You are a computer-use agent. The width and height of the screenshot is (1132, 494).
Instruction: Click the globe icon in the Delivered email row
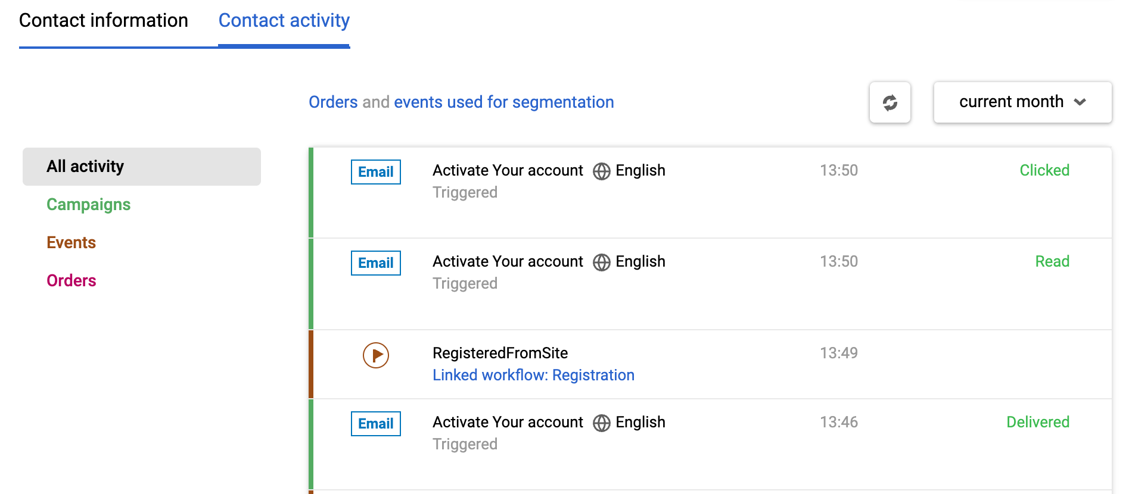coord(601,423)
